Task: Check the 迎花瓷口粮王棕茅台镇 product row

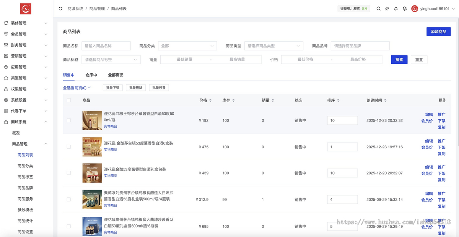Action: point(69,120)
